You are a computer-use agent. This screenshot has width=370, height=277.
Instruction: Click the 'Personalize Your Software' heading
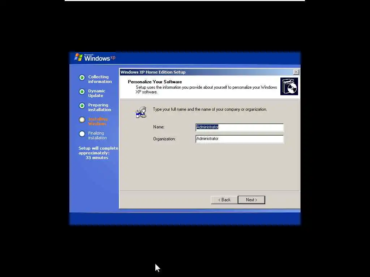point(155,82)
